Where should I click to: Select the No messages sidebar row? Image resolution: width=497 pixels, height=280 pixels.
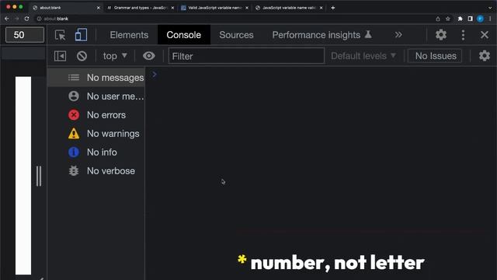coord(96,78)
